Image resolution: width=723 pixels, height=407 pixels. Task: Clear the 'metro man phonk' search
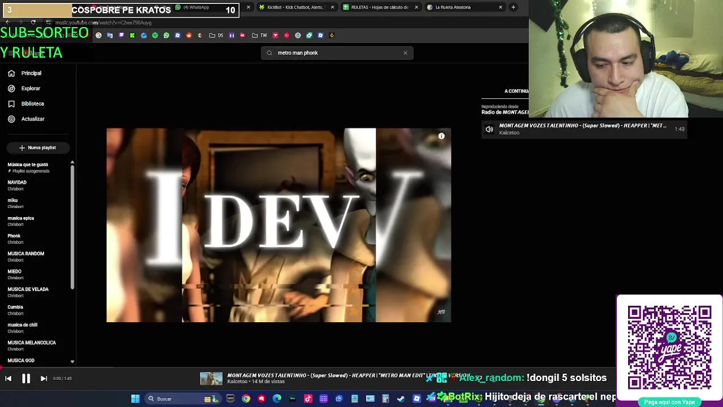point(405,53)
